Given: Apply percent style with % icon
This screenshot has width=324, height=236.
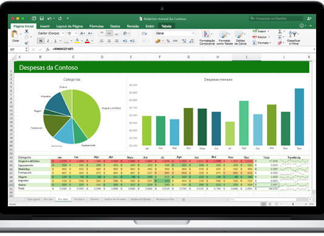Looking at the screenshot, I should [168, 41].
